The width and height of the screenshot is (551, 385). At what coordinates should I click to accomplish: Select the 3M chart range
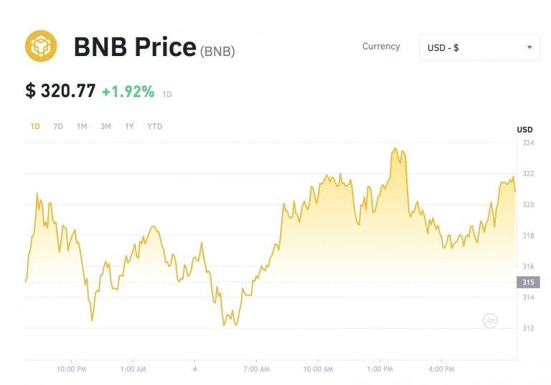tap(105, 126)
